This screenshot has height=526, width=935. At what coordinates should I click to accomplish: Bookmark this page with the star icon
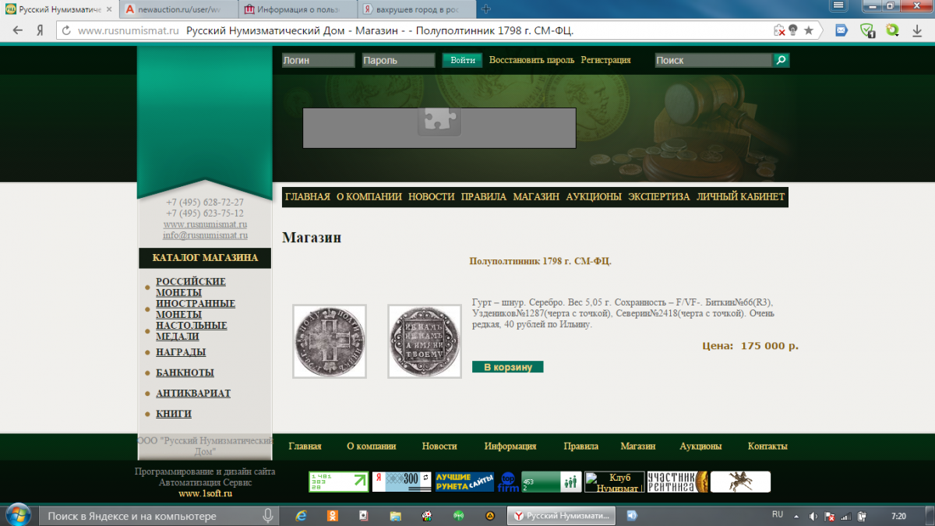click(x=809, y=30)
